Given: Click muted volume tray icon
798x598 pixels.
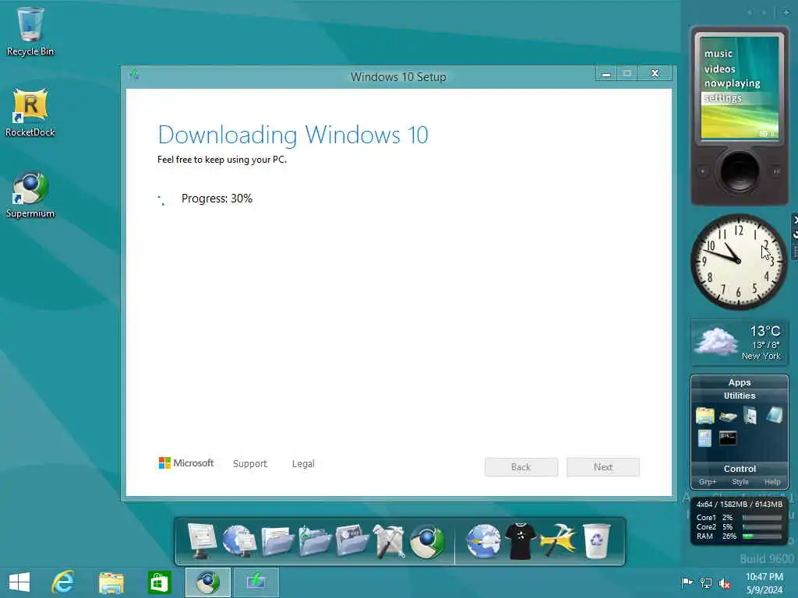Looking at the screenshot, I should [x=725, y=583].
